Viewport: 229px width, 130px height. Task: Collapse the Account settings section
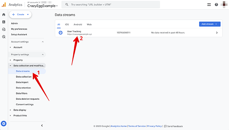click(x=43, y=42)
